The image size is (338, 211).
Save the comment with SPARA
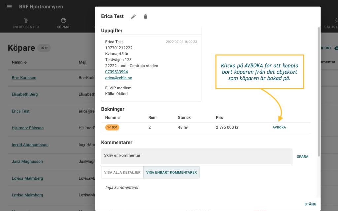point(302,157)
